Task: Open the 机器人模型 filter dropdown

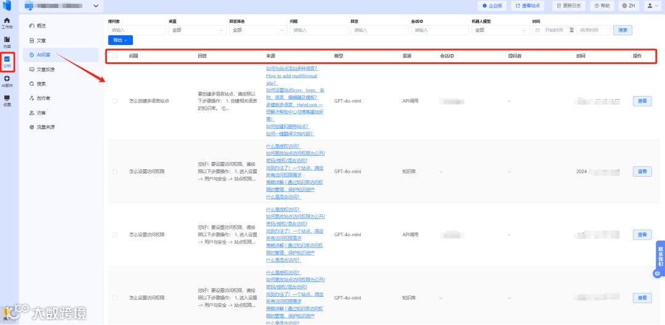Action: pos(501,30)
